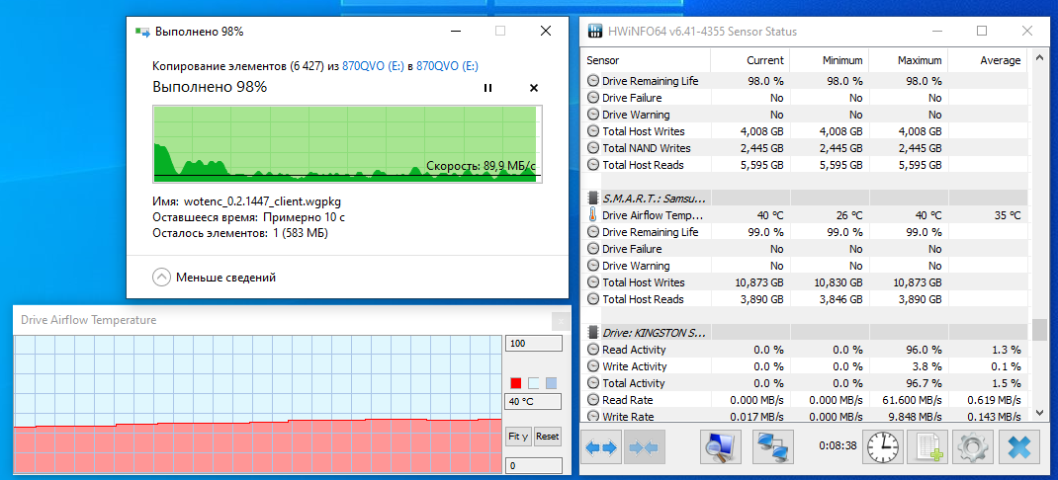Click the HWiNFO scrollbar up arrow
The image size is (1058, 480).
[1038, 56]
